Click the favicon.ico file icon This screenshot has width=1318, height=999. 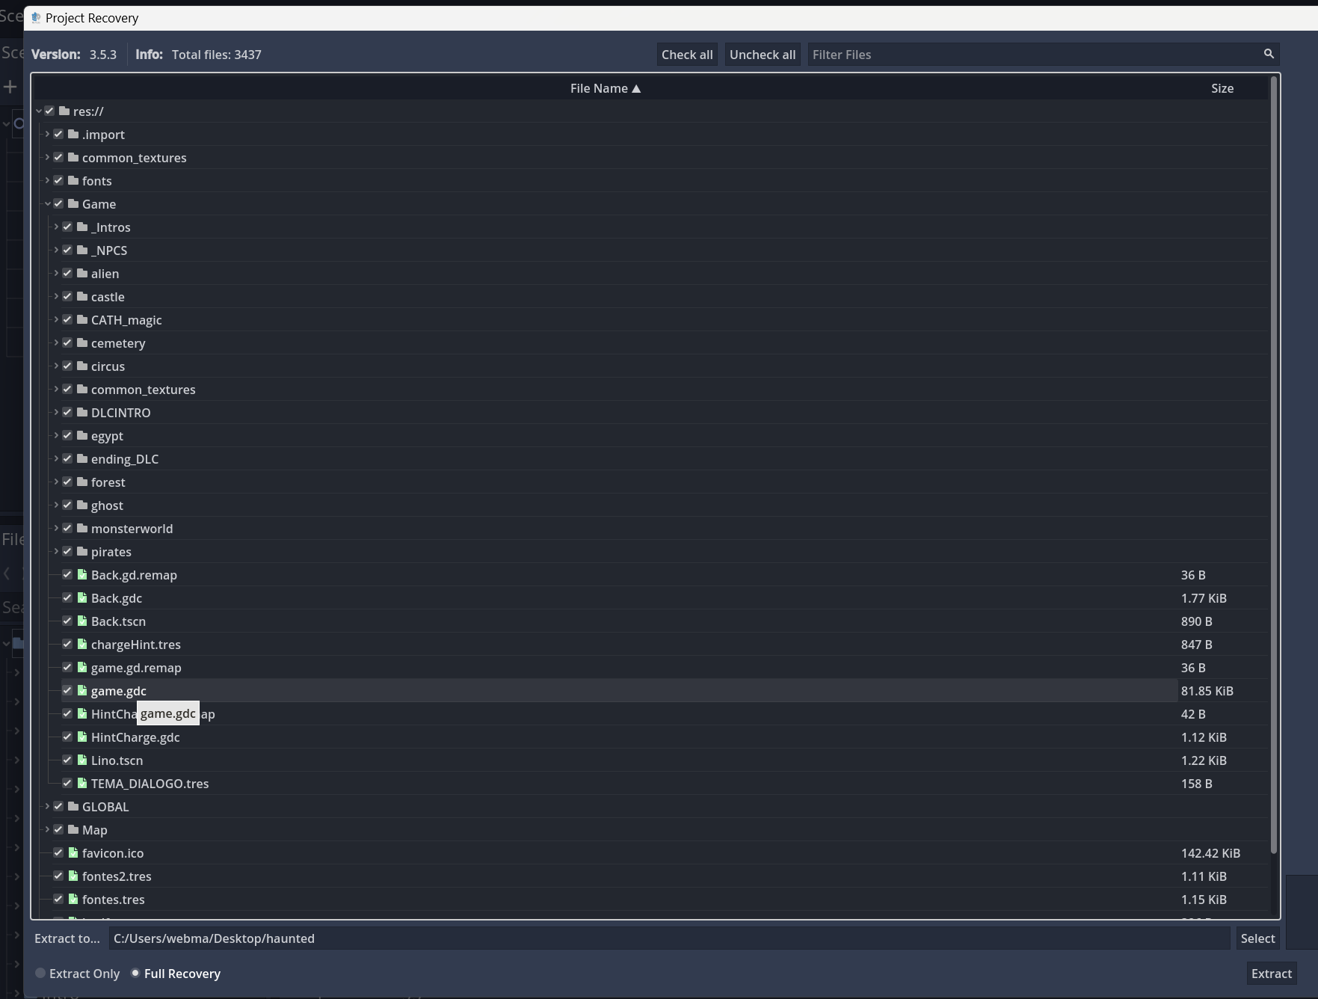(x=73, y=853)
